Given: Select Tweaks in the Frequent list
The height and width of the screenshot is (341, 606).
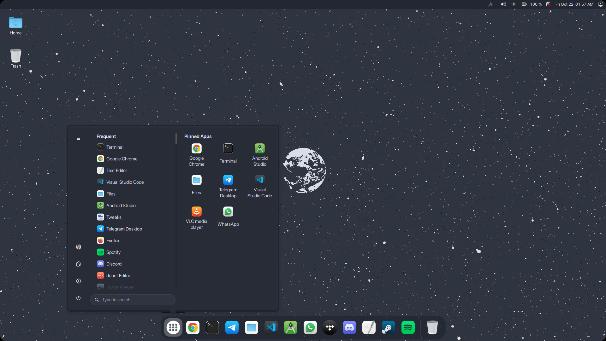Looking at the screenshot, I should [114, 217].
